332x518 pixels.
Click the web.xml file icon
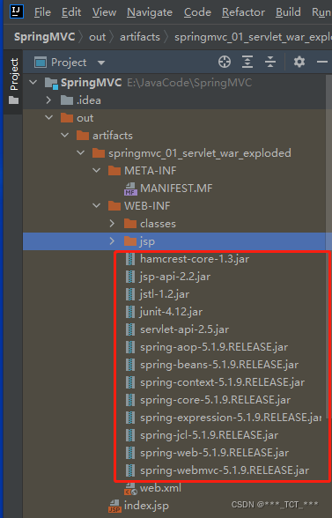pyautogui.click(x=130, y=489)
